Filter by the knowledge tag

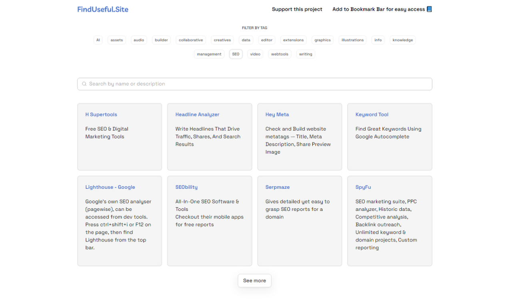coord(403,40)
